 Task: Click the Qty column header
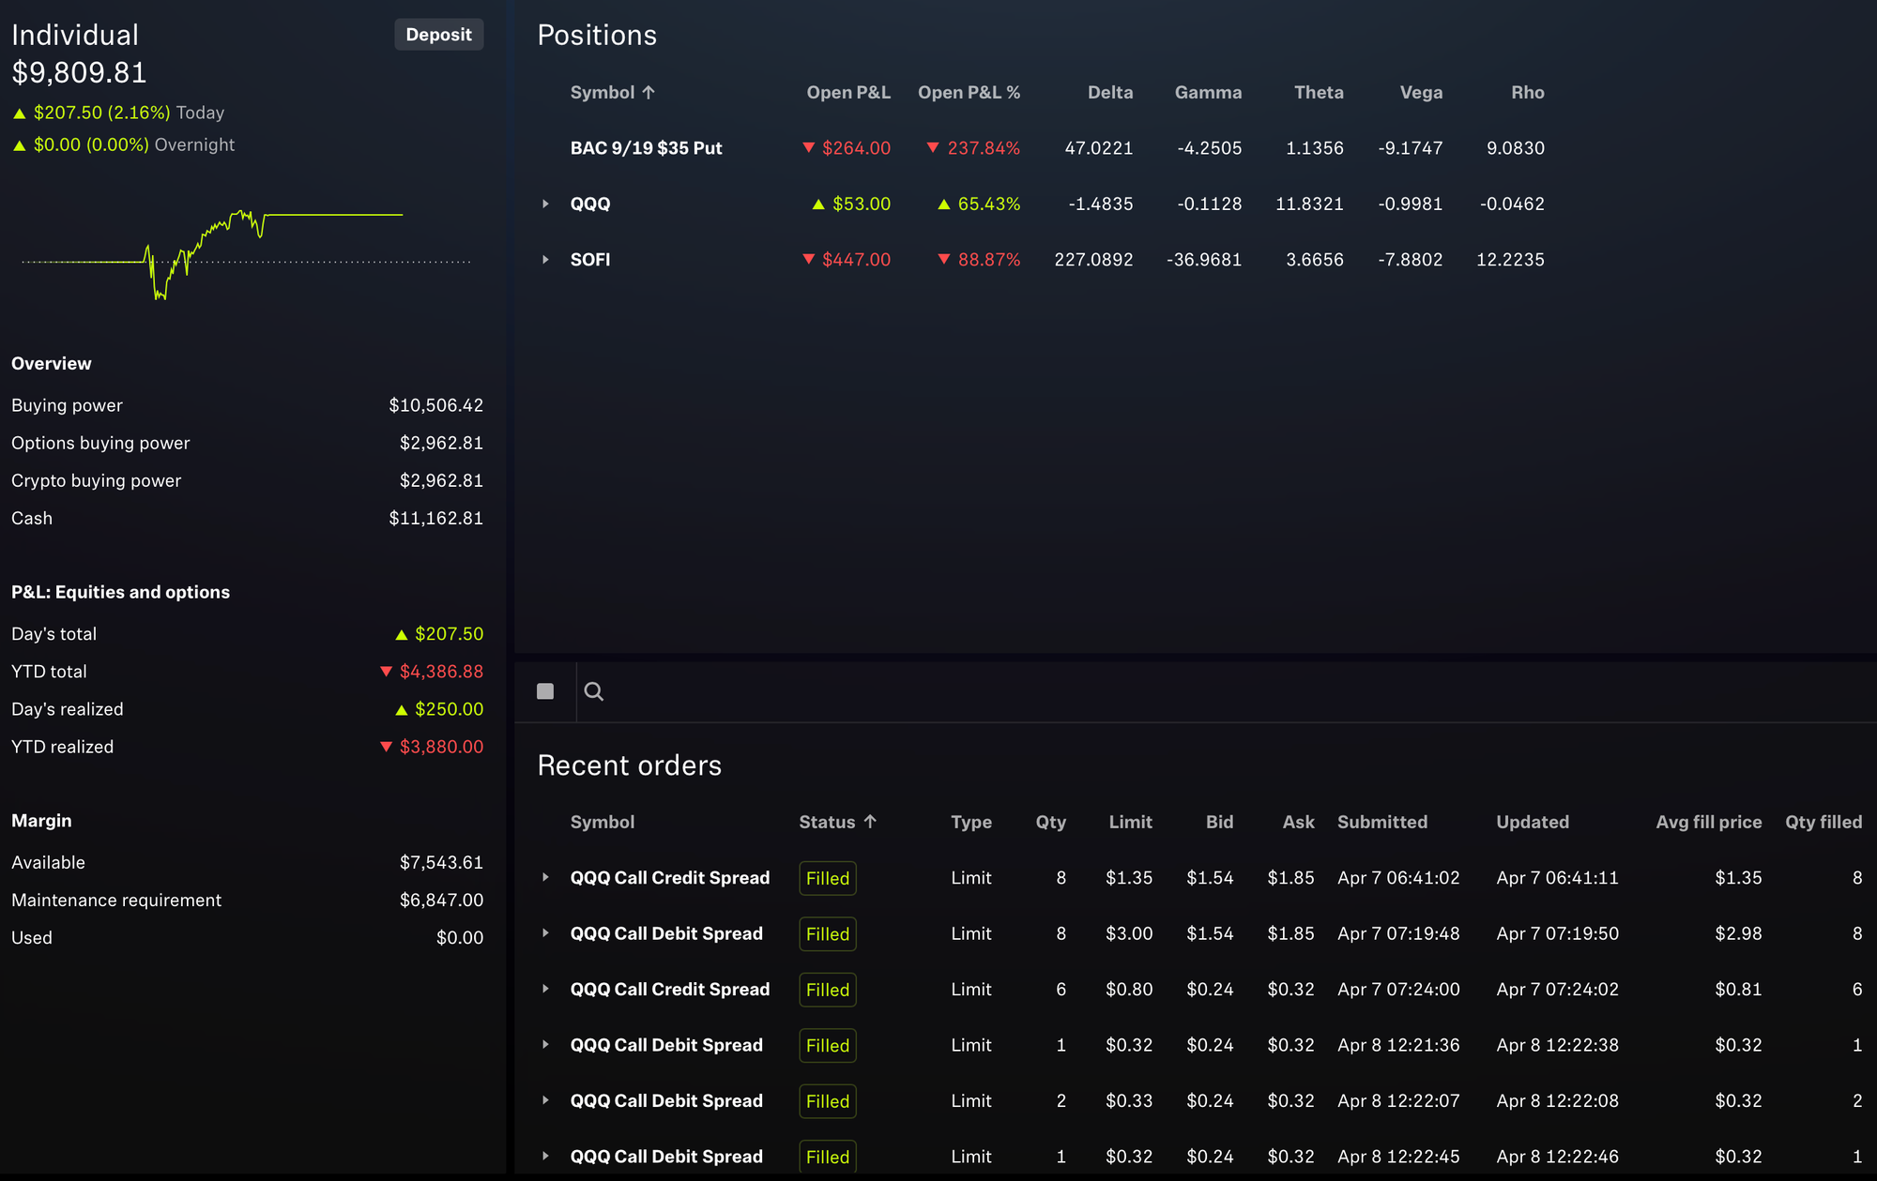1051,822
